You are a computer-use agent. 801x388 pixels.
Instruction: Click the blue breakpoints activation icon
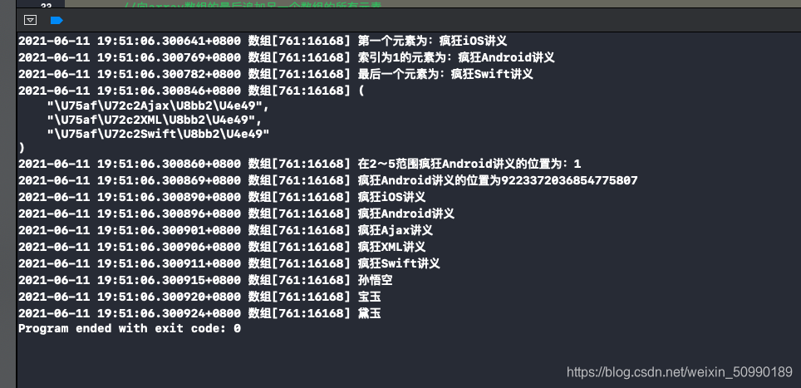click(x=57, y=21)
